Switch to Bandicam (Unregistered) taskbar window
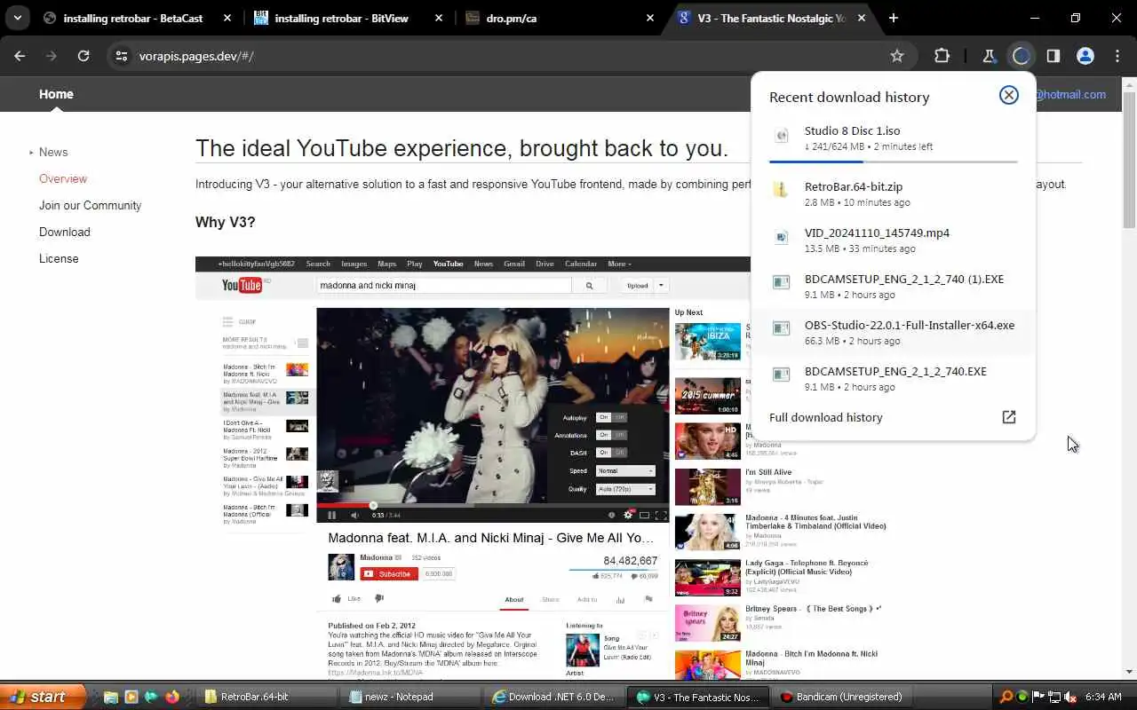The height and width of the screenshot is (710, 1137). [844, 697]
